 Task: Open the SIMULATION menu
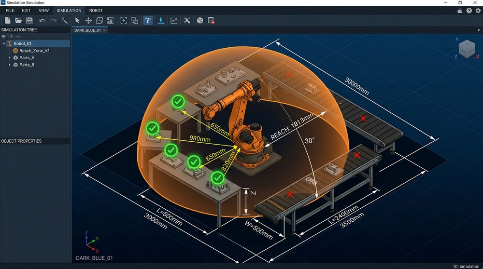click(69, 11)
